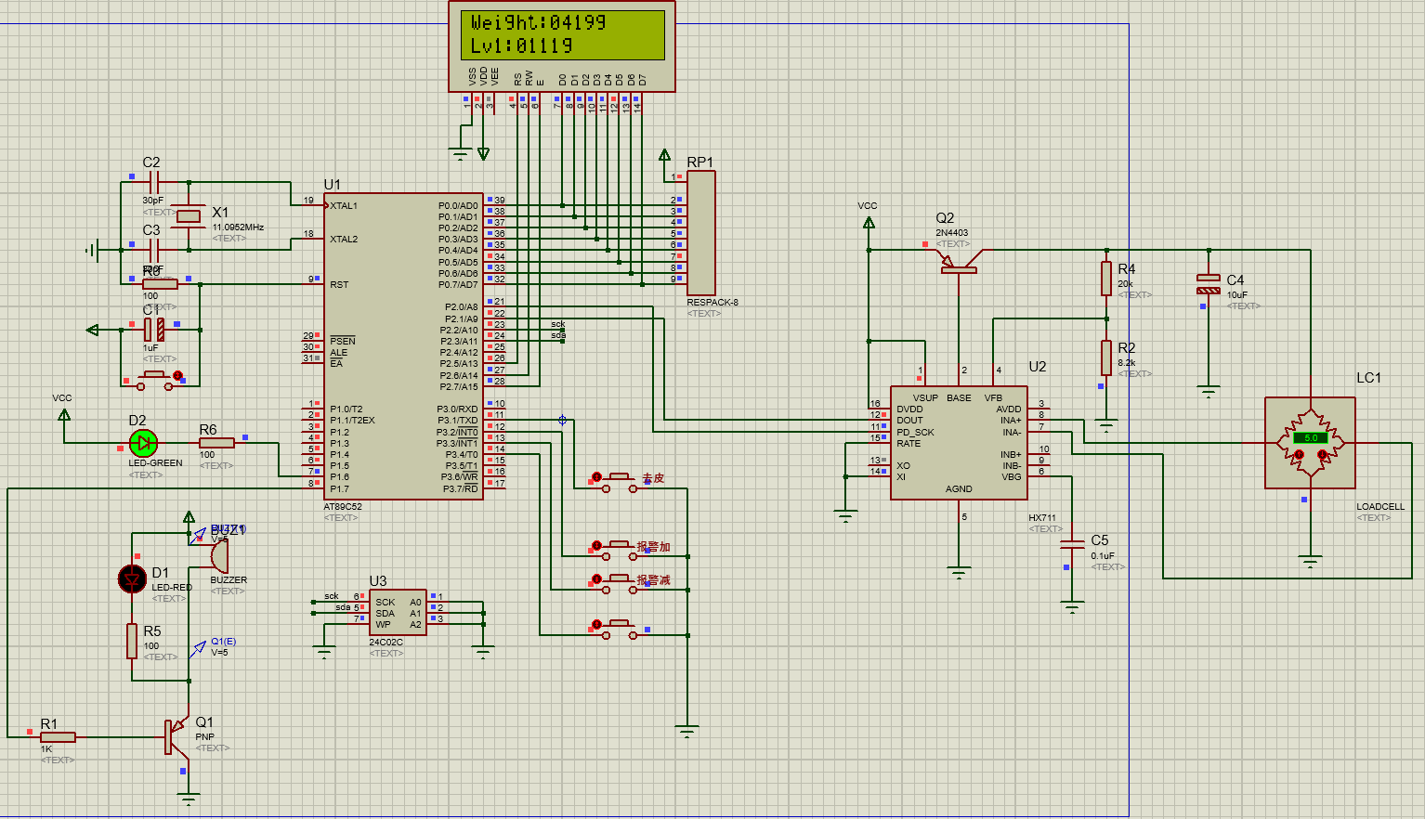
Task: Click the 'sda' wire label near U3
Action: 343,607
